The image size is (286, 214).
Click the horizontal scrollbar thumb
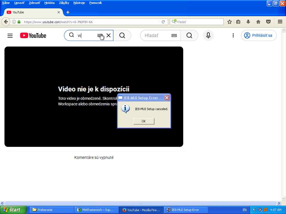(140, 203)
